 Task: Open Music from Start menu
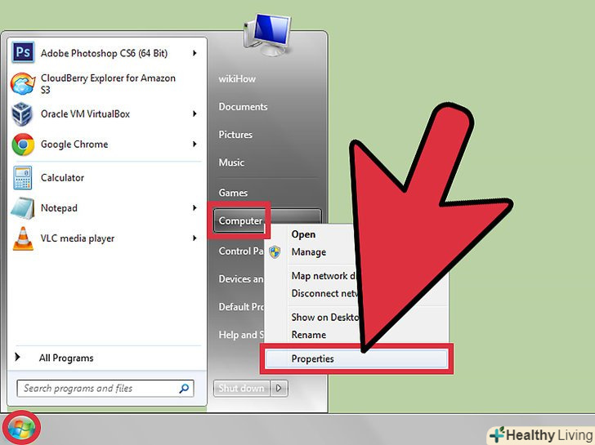[x=231, y=162]
